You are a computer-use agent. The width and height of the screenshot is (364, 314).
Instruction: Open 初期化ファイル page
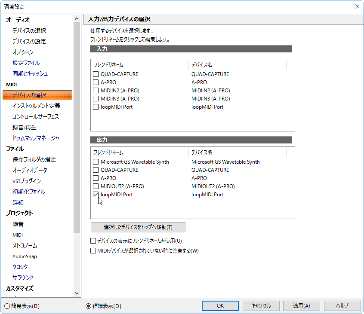29,192
